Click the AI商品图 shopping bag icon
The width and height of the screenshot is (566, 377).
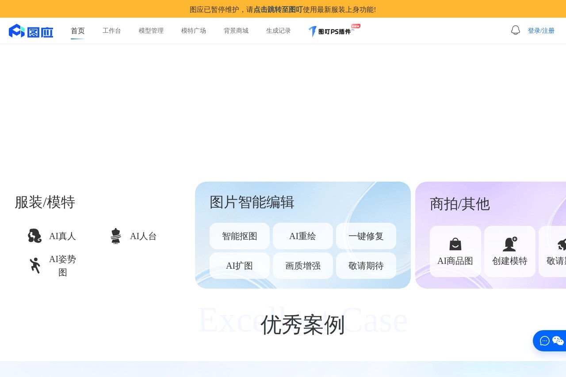click(x=455, y=244)
